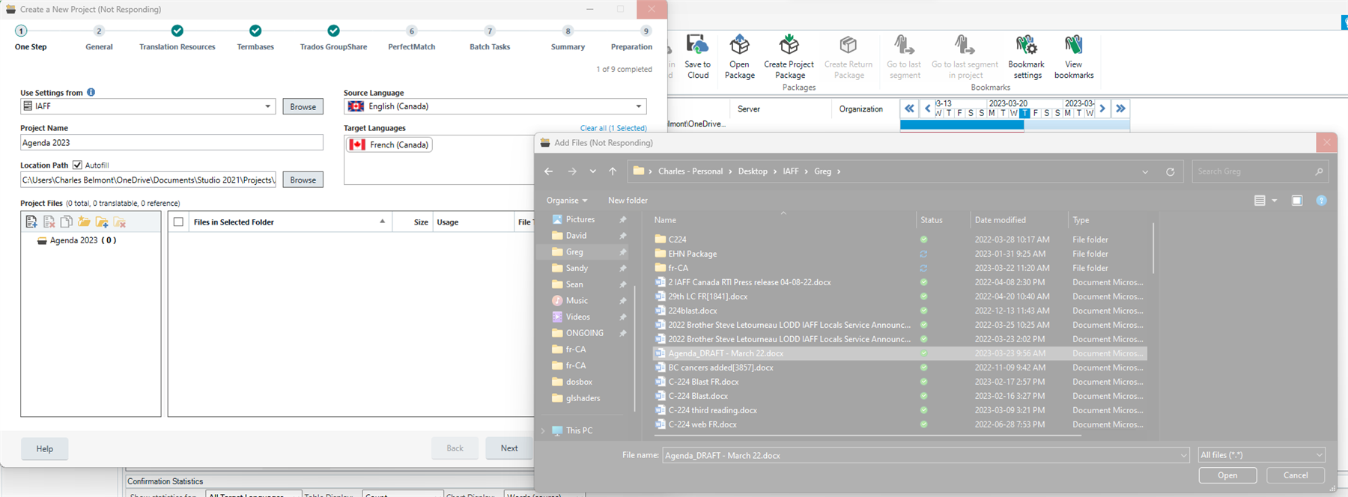
Task: Open the view options arrow beside list view icon
Action: pos(1275,201)
